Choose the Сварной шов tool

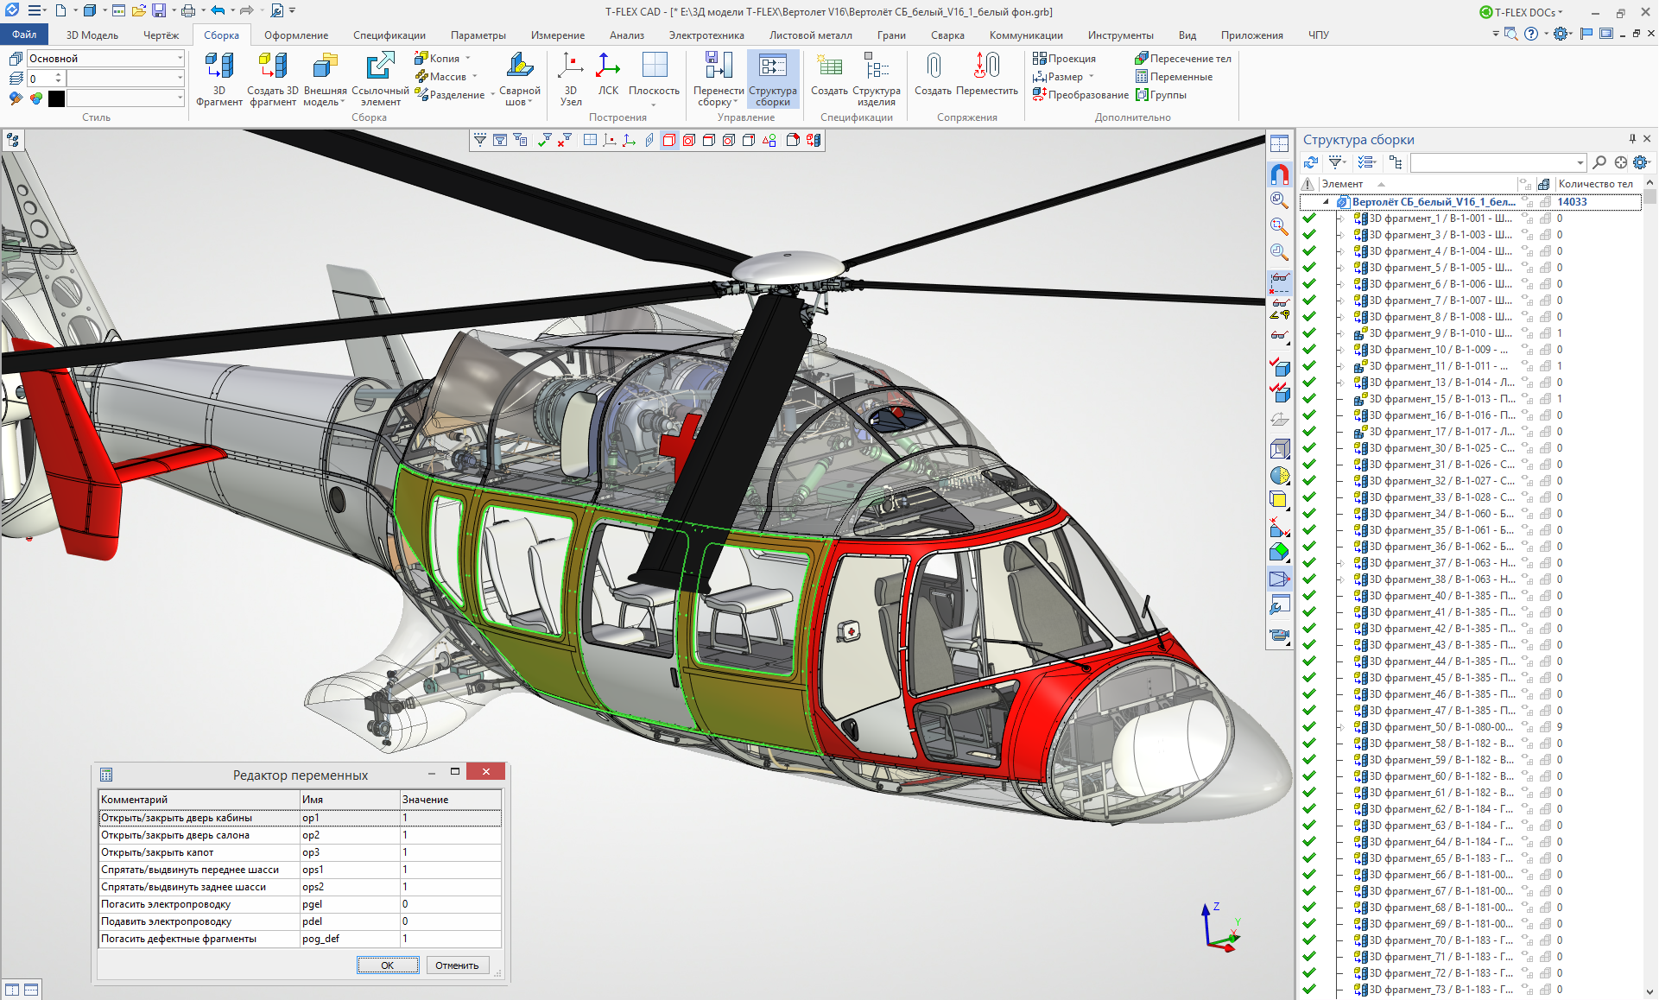pos(519,79)
